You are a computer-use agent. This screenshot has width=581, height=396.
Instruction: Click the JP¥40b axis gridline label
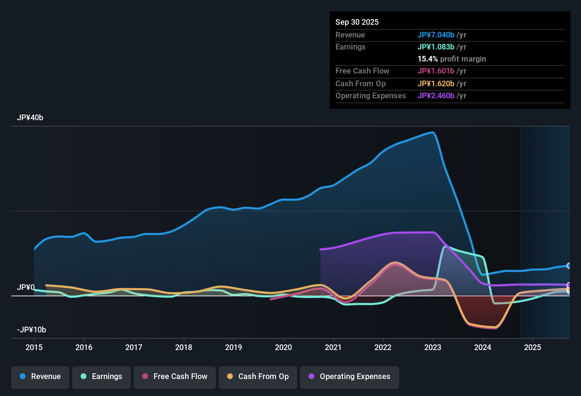pyautogui.click(x=30, y=117)
